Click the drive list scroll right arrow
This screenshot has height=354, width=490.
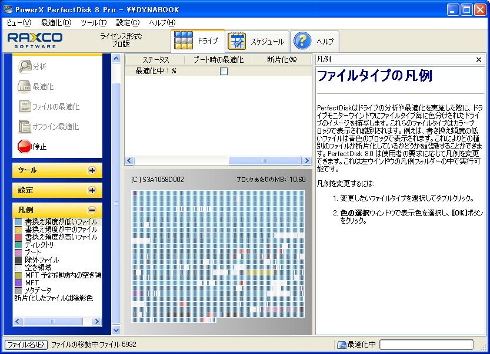[307, 161]
